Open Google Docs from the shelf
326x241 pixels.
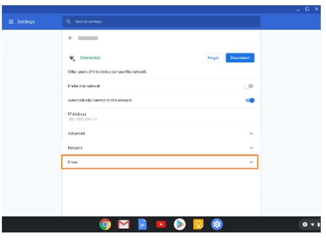click(x=142, y=224)
